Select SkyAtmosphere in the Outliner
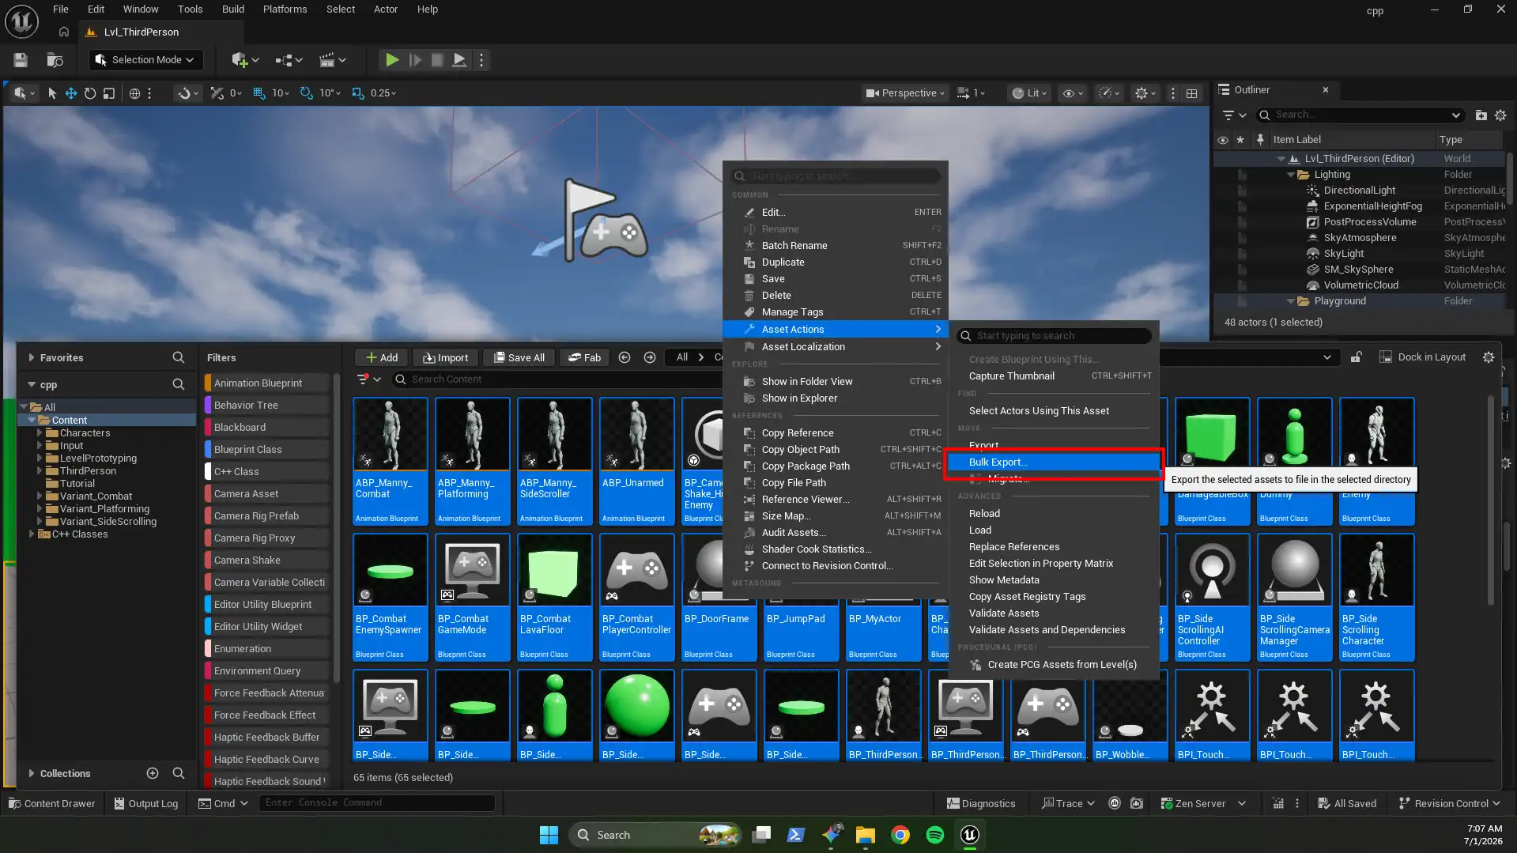This screenshot has width=1517, height=853. click(x=1360, y=238)
